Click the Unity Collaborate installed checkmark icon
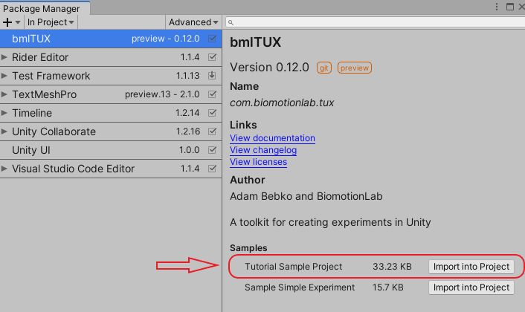 [212, 131]
